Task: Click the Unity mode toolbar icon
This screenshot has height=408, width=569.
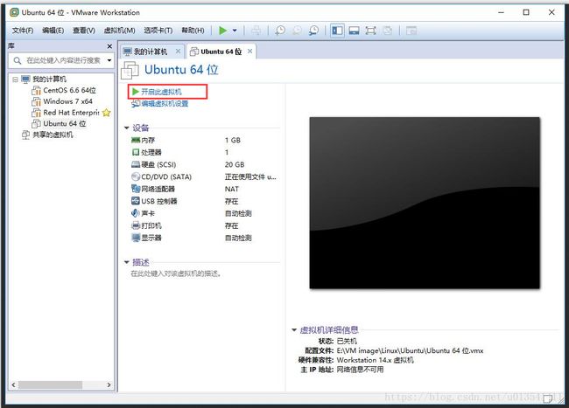Action: pos(387,31)
